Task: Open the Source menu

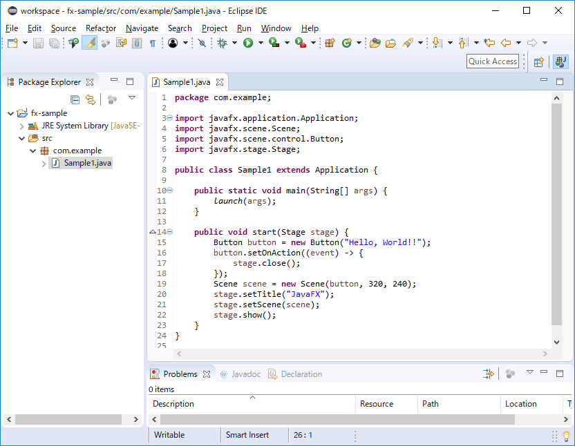Action: coord(64,28)
